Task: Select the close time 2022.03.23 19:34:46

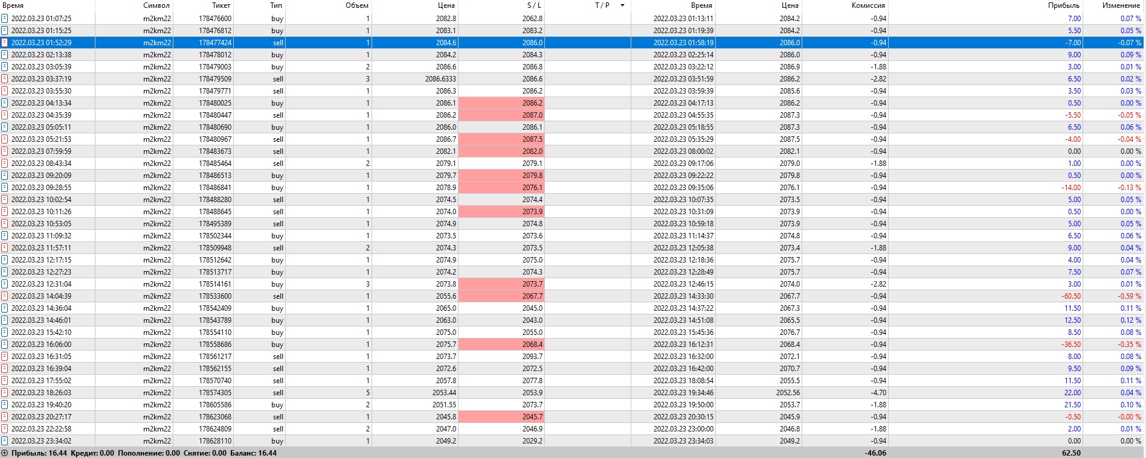Action: (x=683, y=393)
